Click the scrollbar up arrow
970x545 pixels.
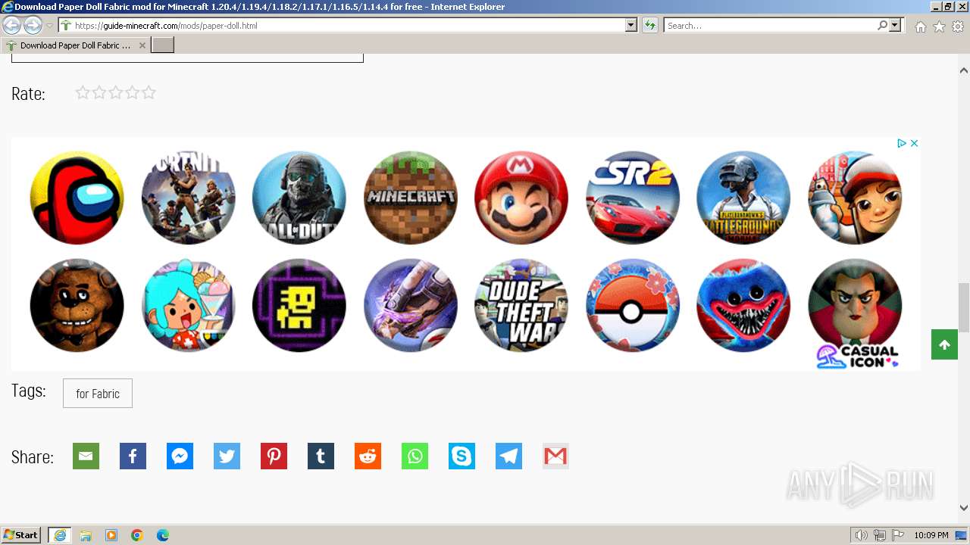[x=964, y=70]
